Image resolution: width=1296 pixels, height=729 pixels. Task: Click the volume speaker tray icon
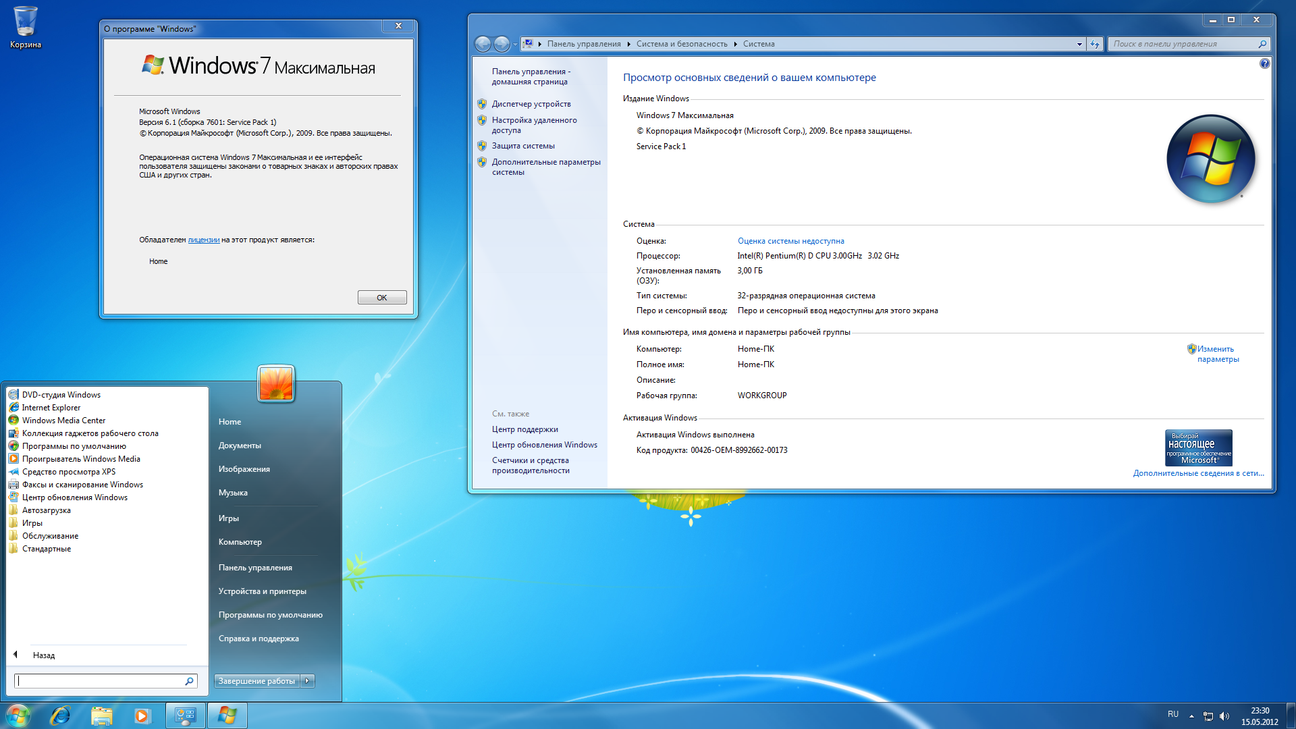pos(1224,716)
